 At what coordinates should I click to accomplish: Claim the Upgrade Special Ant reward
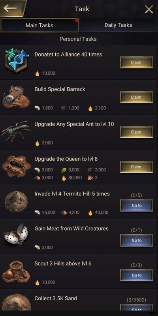pos(136,132)
